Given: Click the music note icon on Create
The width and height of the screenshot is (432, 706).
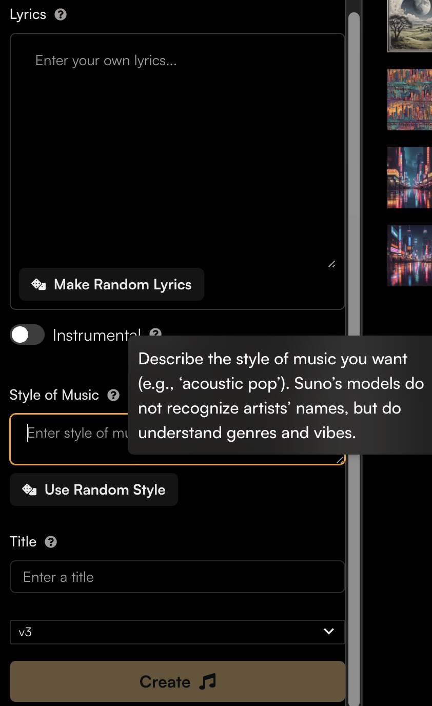Looking at the screenshot, I should point(207,681).
